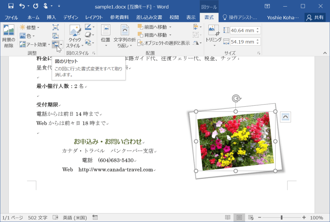
Task: Select the 書式 picture tools tab
Action: [209, 17]
